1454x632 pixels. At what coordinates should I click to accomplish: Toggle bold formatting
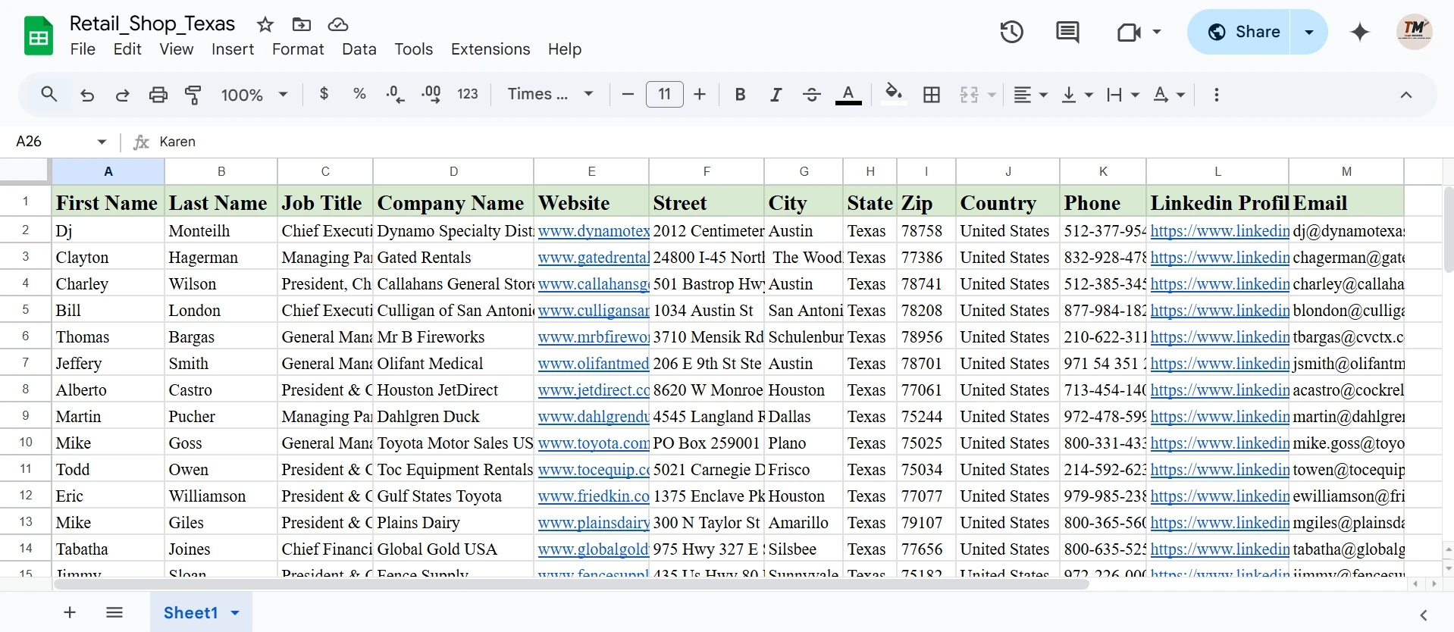point(740,95)
